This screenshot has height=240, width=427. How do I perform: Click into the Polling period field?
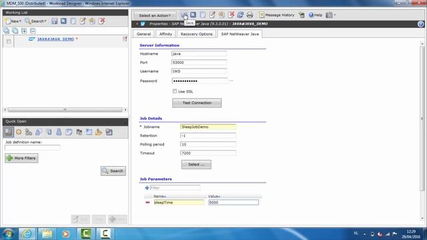[208, 144]
